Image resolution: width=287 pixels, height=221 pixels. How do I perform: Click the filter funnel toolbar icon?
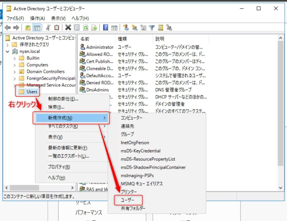pyautogui.click(x=152, y=27)
